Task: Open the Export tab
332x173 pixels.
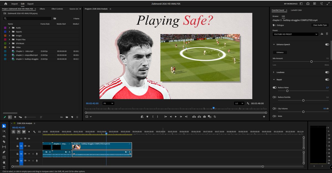Action: [x=30, y=4]
